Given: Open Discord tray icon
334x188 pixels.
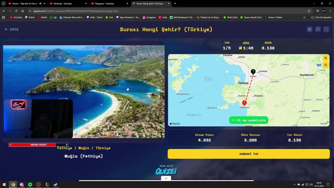Looking at the screenshot, I should (299, 185).
